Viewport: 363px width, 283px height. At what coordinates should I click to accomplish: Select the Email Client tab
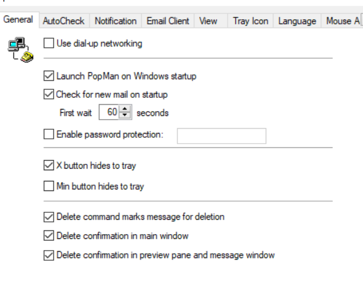[x=168, y=21]
